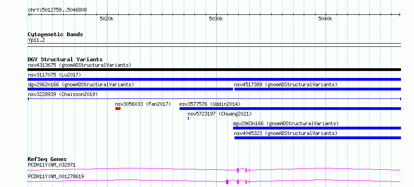Open variant label dgv2962n166
This screenshot has height=187, width=414.
pyautogui.click(x=81, y=84)
